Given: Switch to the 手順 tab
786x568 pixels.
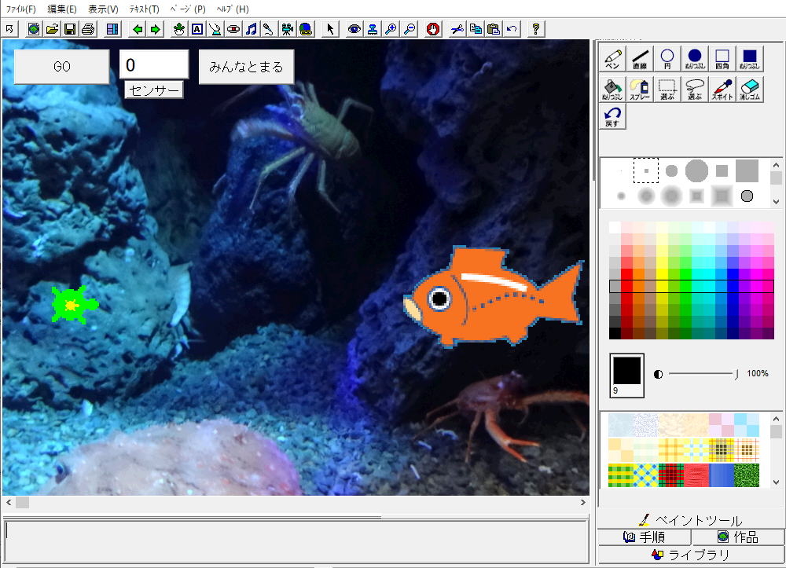Looking at the screenshot, I should coord(644,537).
